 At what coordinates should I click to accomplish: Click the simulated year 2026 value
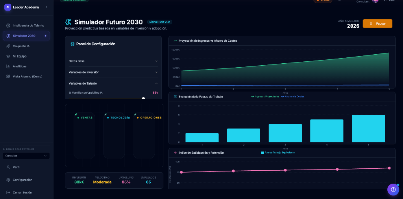click(x=353, y=26)
